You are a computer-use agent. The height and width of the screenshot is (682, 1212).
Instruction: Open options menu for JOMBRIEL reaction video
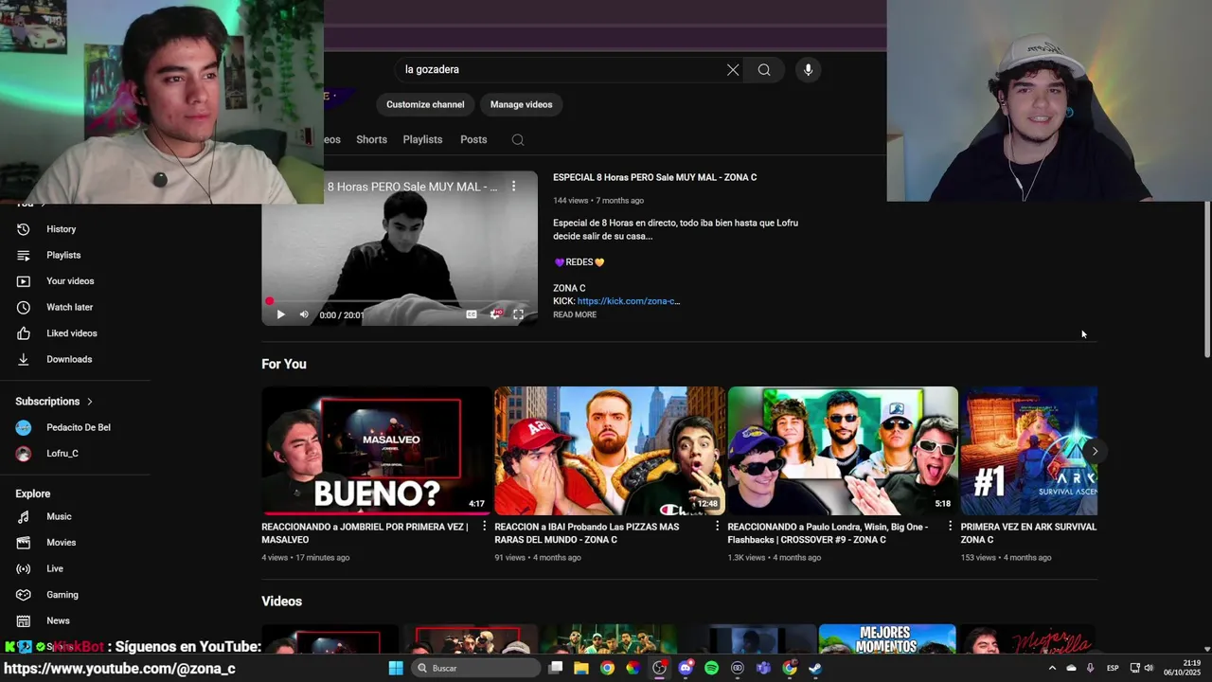click(x=484, y=527)
